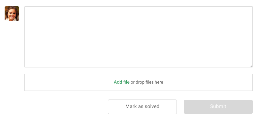Choose Add file to attach a document
259x119 pixels.
pos(121,82)
